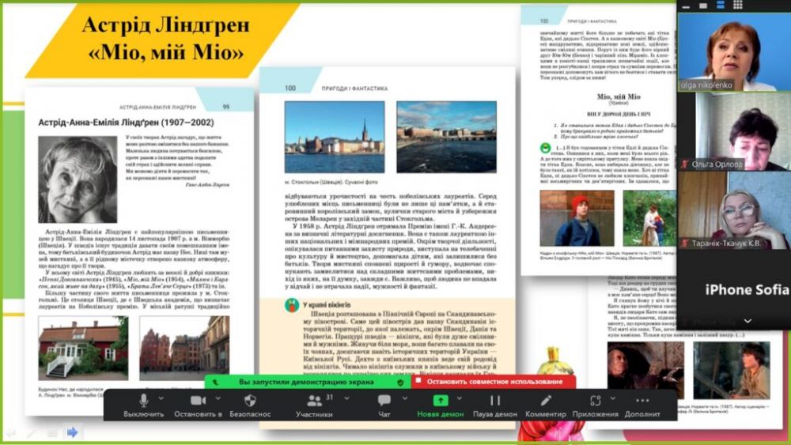Image resolution: width=791 pixels, height=445 pixels.
Task: Open the Приложения apps icon
Action: [x=595, y=401]
